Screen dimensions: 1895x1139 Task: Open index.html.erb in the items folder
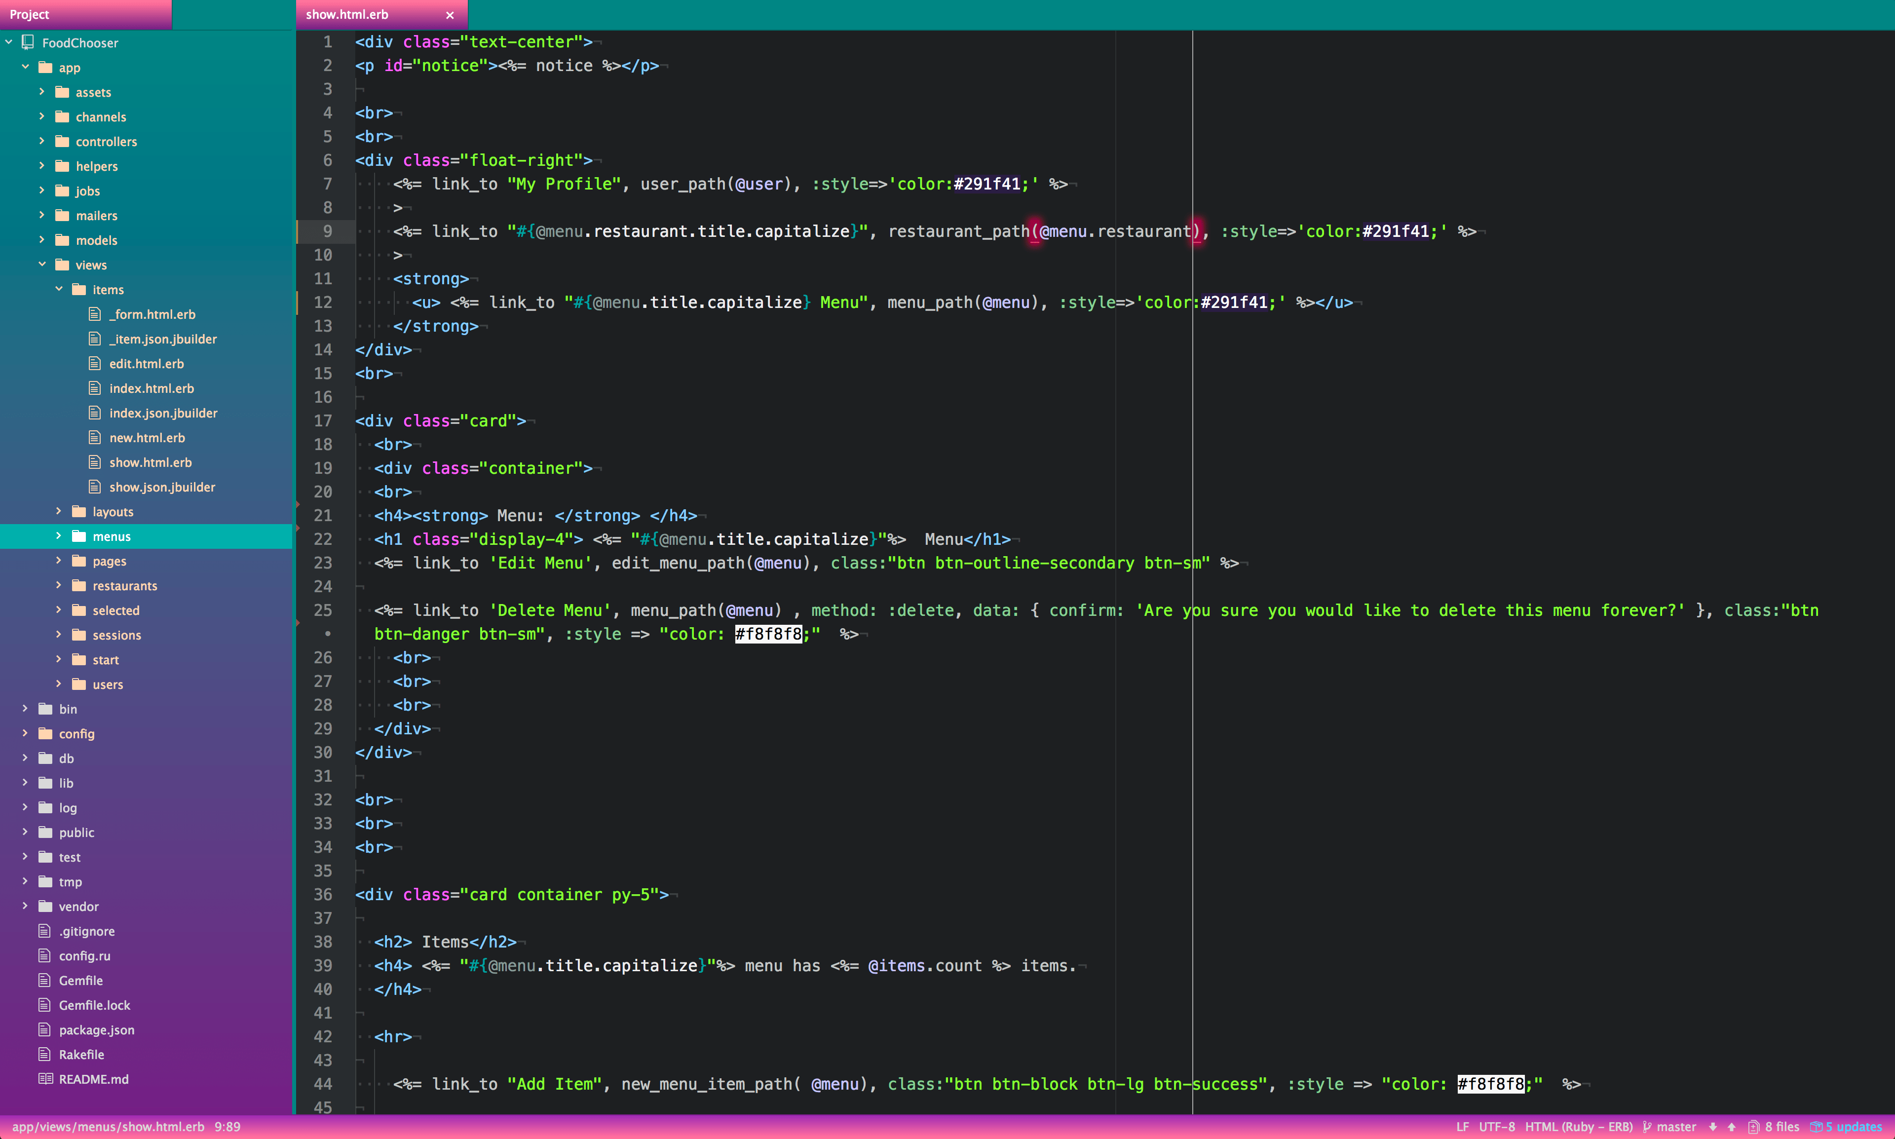pyautogui.click(x=151, y=388)
